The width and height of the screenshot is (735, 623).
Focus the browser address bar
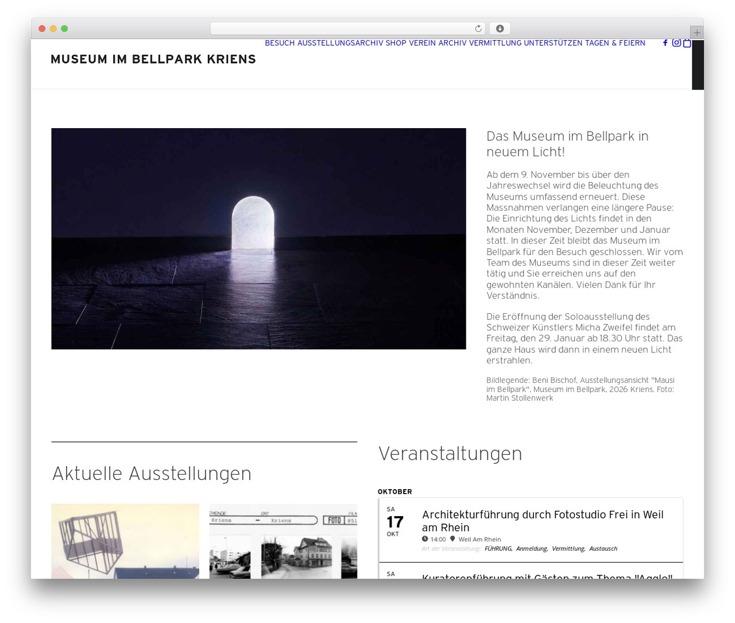click(347, 29)
